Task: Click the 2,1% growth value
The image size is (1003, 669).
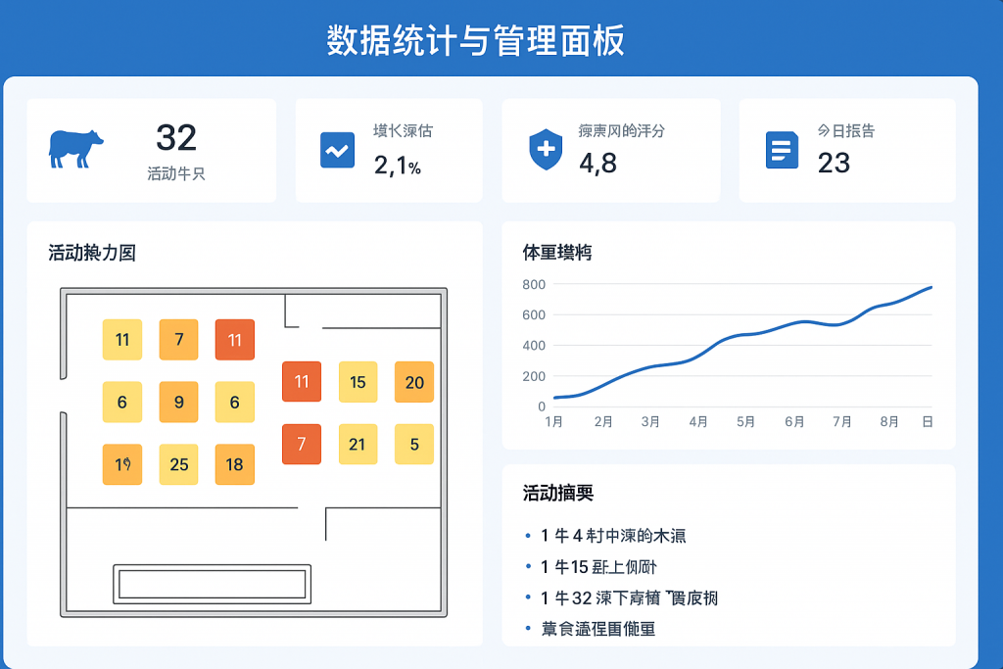Action: click(397, 166)
